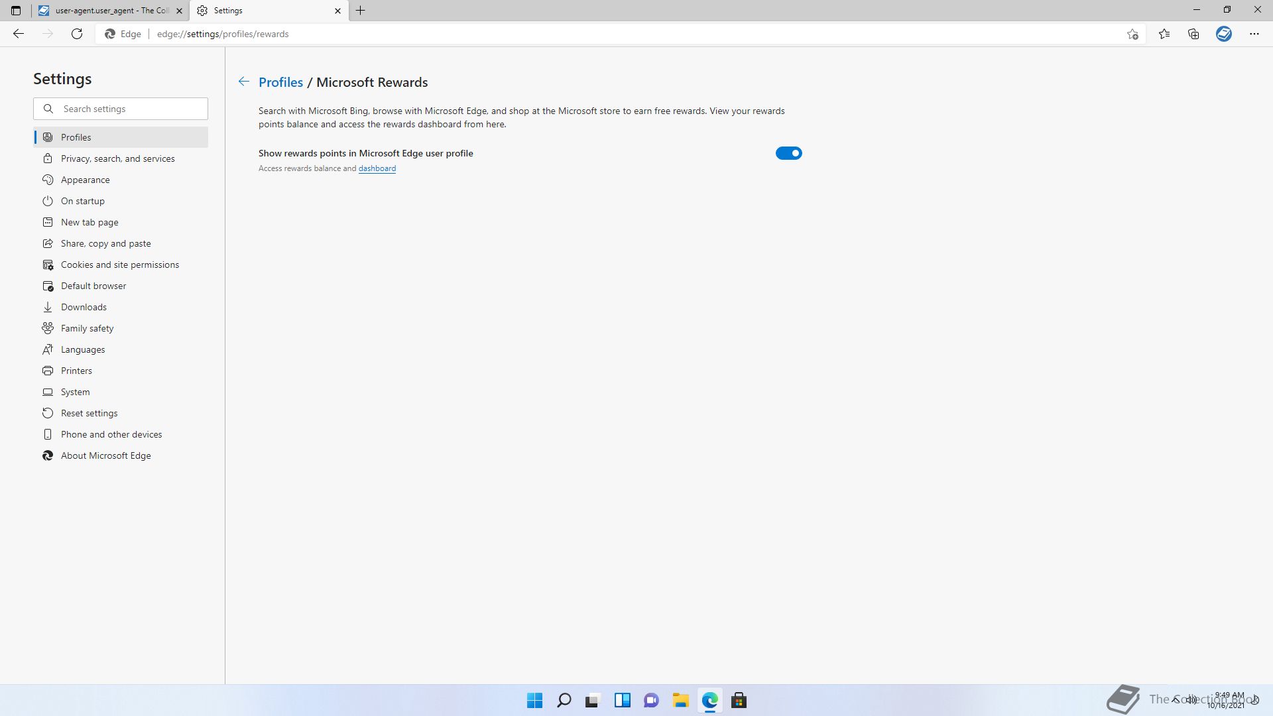Close the user-agent.user_agent tab

click(179, 11)
